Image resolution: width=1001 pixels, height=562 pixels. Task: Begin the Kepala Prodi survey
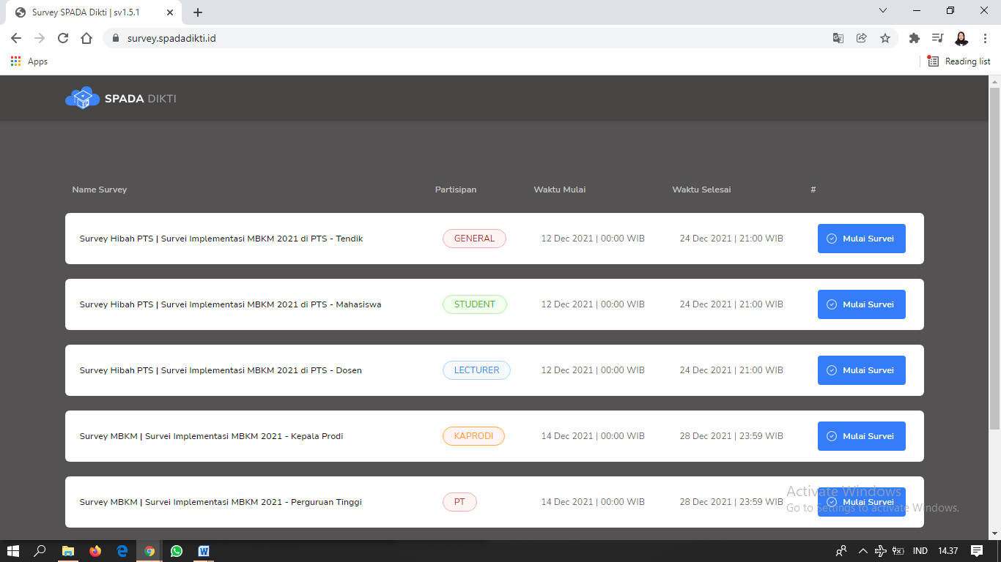click(x=861, y=436)
